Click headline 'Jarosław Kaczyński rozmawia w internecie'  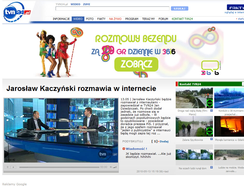click(81, 89)
